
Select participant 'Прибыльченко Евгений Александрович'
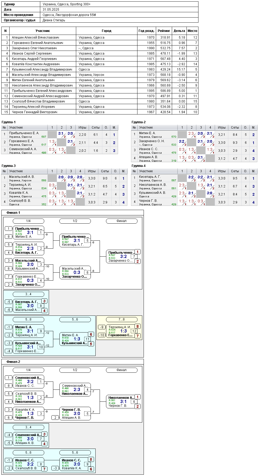point(42,91)
